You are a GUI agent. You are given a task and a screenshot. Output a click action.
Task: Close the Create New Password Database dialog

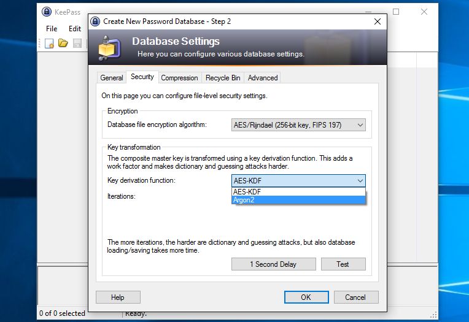click(378, 21)
